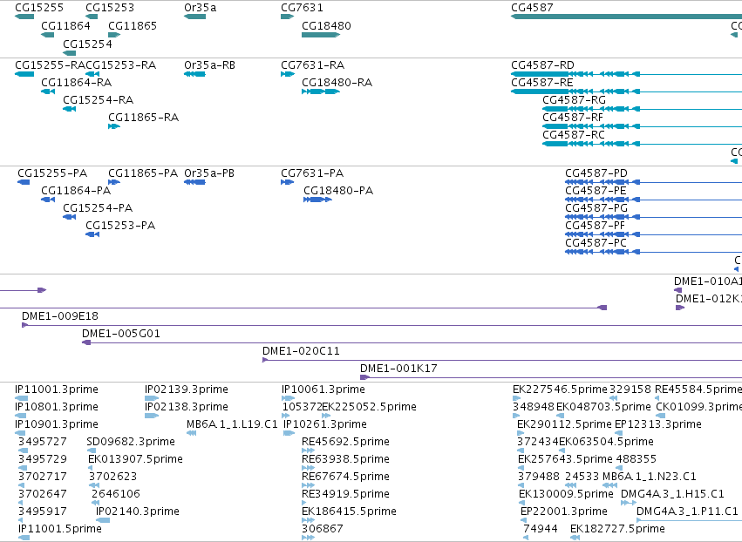Select protein CG11864-PA

pos(48,200)
